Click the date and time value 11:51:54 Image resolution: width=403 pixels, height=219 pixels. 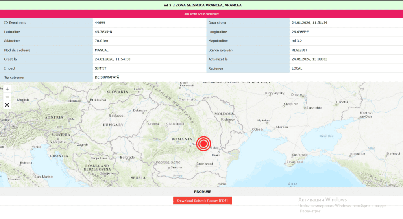pyautogui.click(x=309, y=22)
